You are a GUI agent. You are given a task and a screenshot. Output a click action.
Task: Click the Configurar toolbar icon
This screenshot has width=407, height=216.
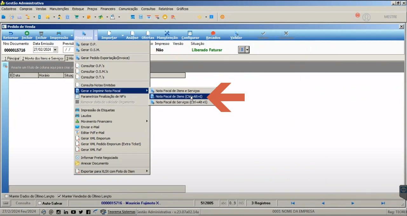pos(190,35)
